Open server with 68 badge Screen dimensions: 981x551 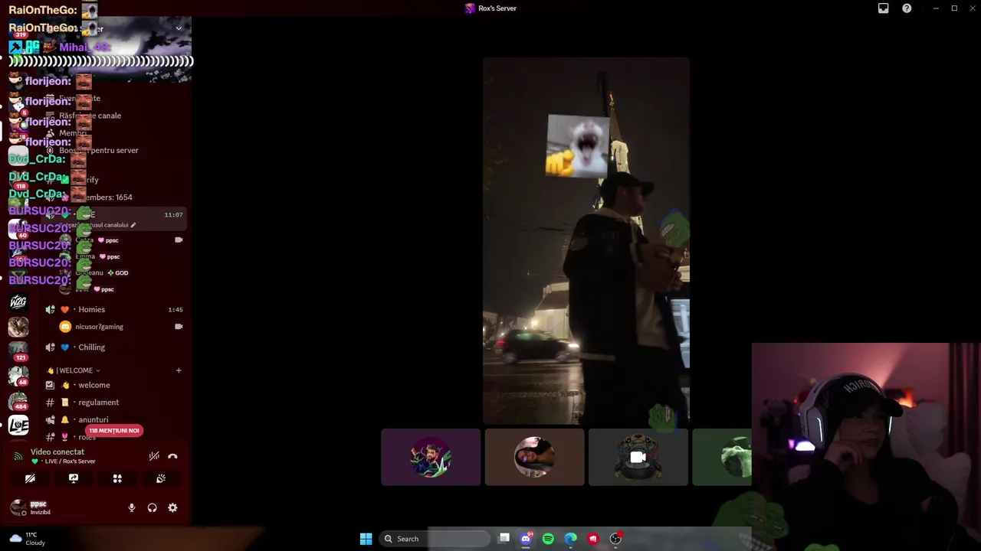click(x=18, y=375)
